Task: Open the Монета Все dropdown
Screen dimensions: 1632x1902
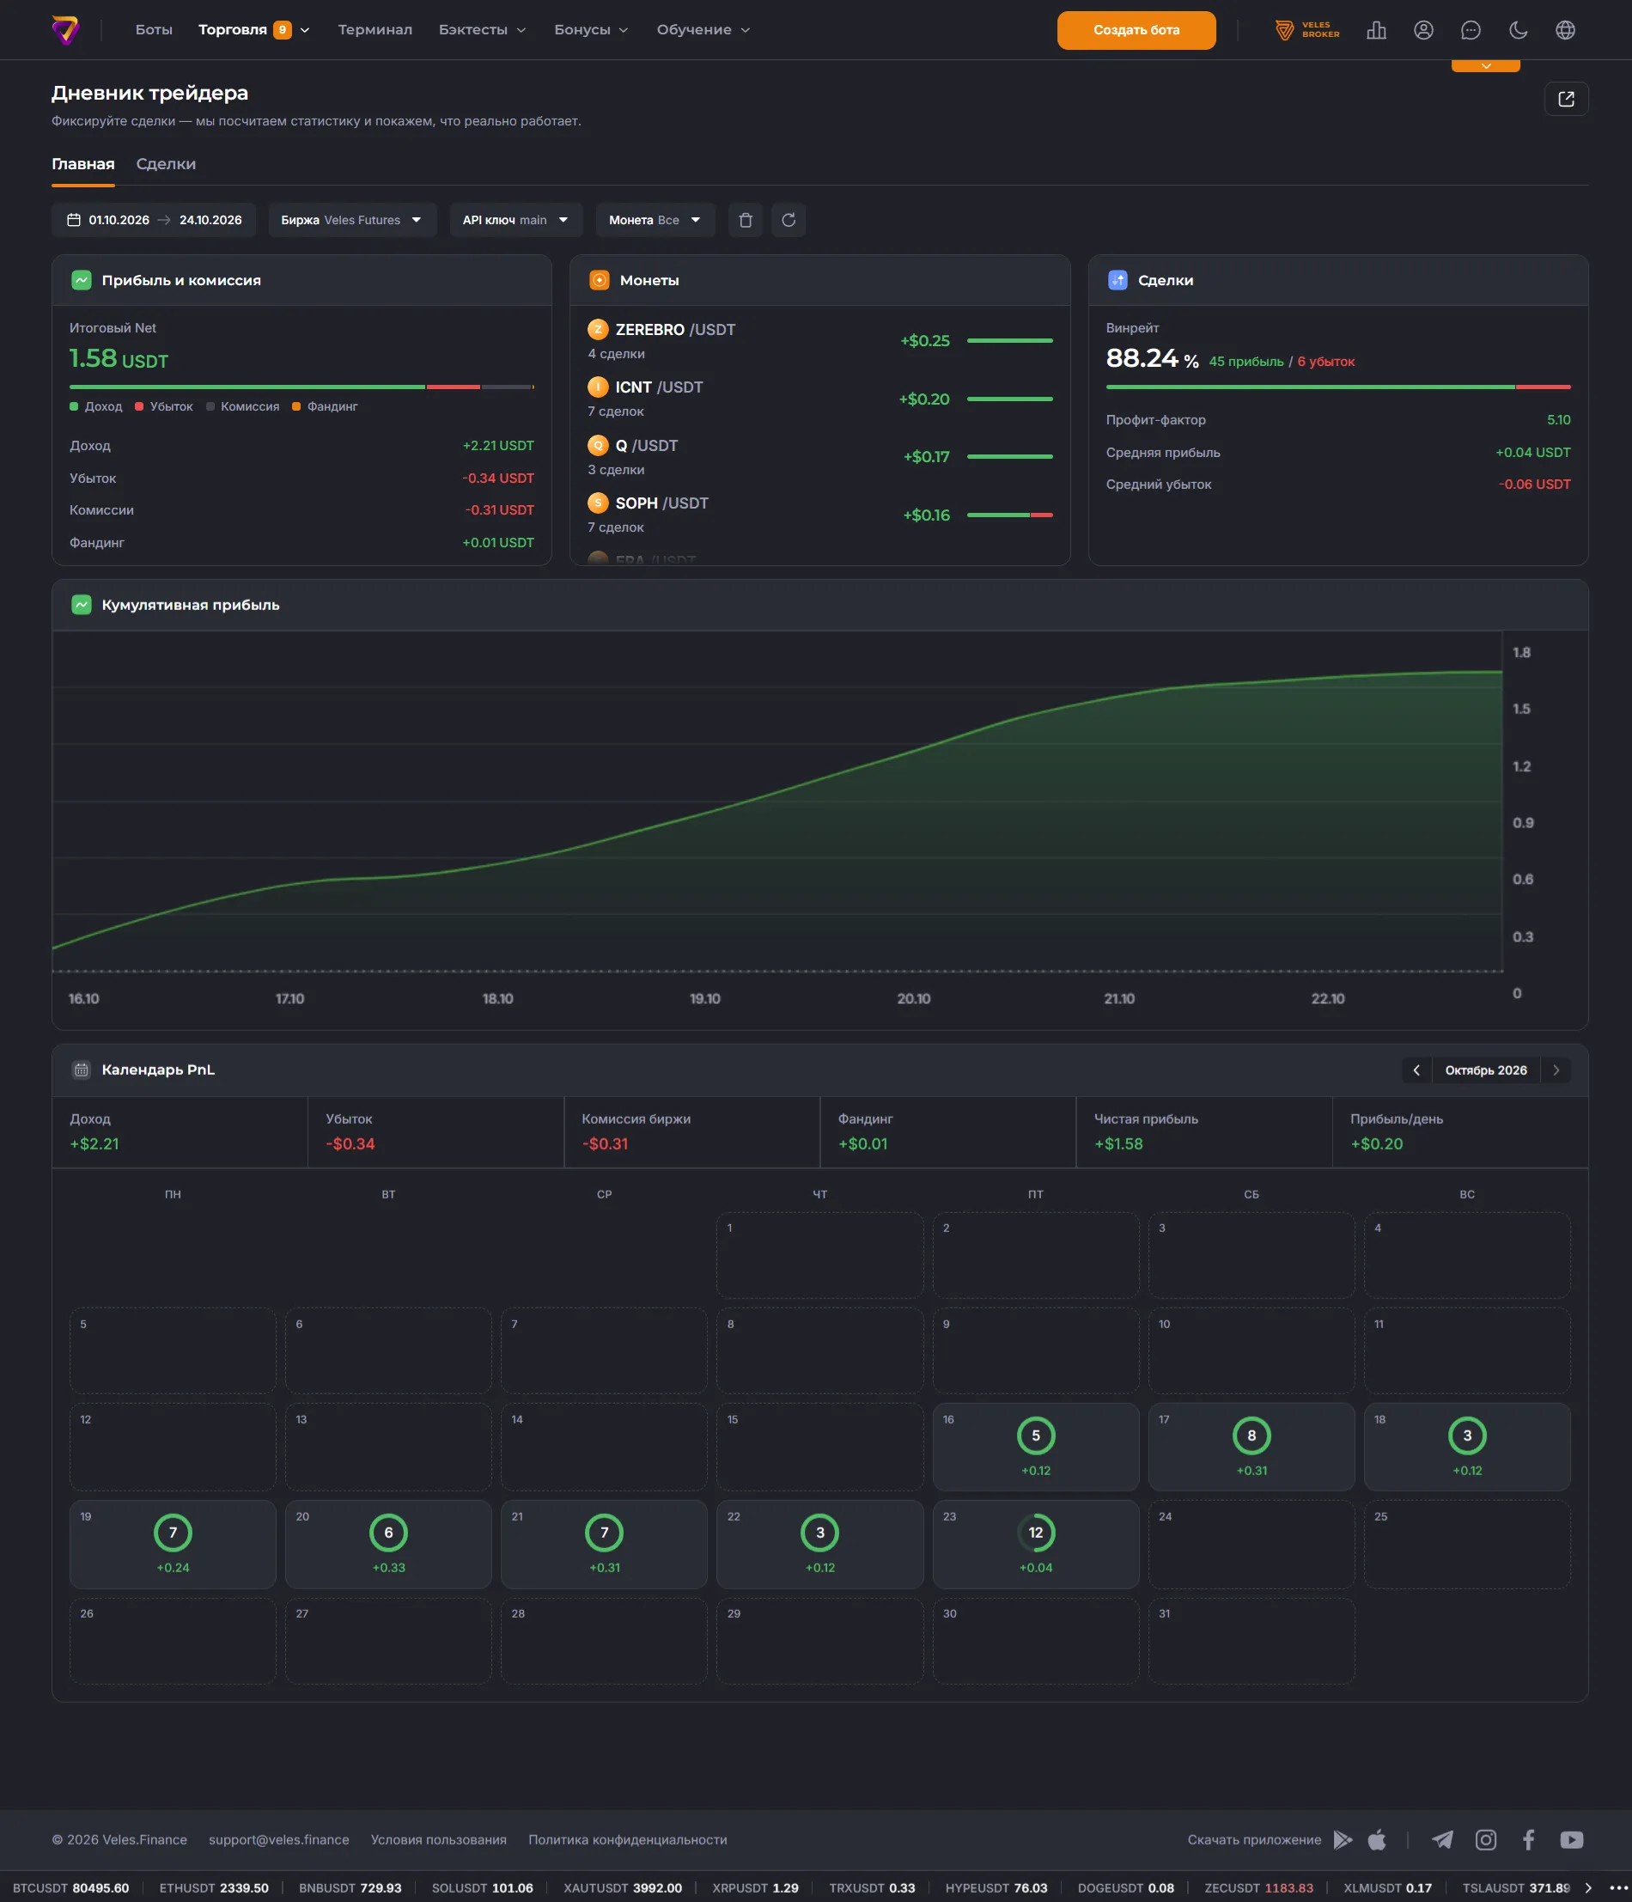Action: 655,220
